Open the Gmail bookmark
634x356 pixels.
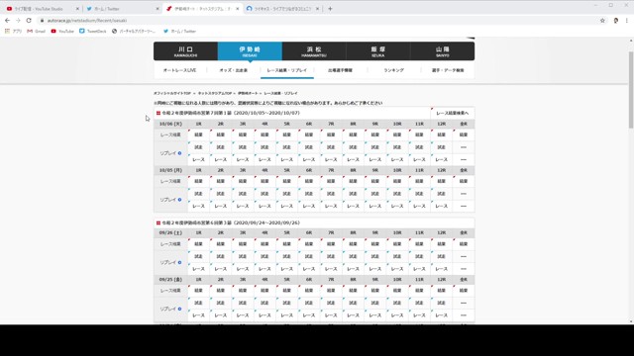click(x=36, y=31)
